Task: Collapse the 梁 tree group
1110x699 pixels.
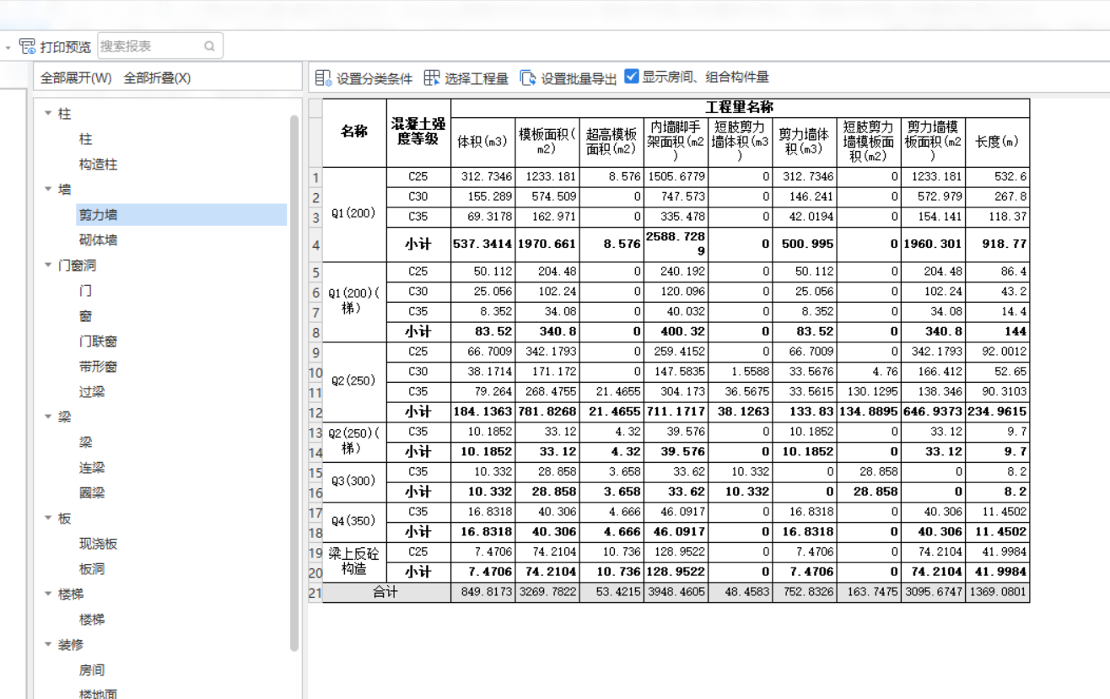Action: (x=48, y=417)
